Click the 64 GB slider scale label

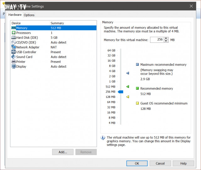click(x=111, y=50)
